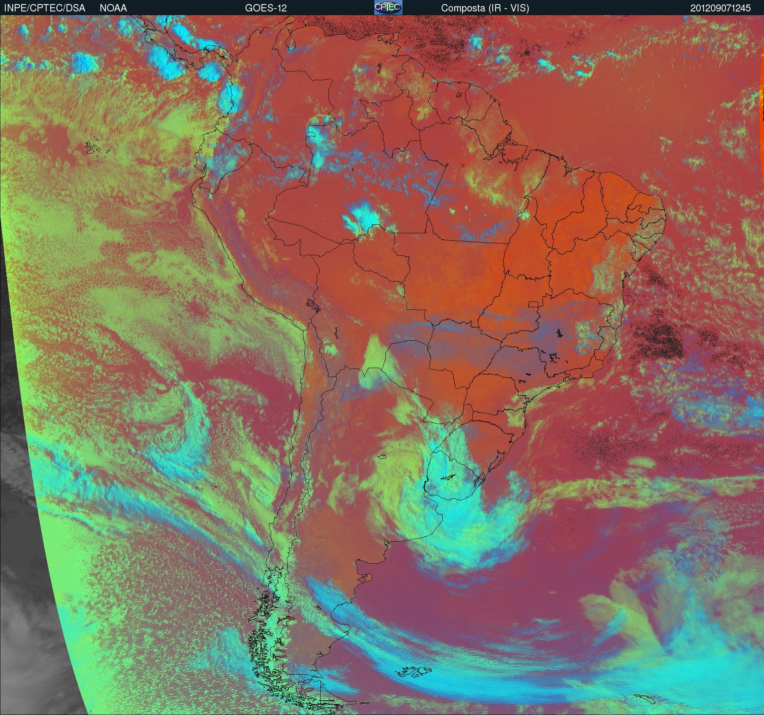
Task: Click the Composta (IR - VIS) title
Action: point(485,8)
